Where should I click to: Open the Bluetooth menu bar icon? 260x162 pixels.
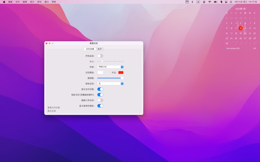[x=192, y=2]
